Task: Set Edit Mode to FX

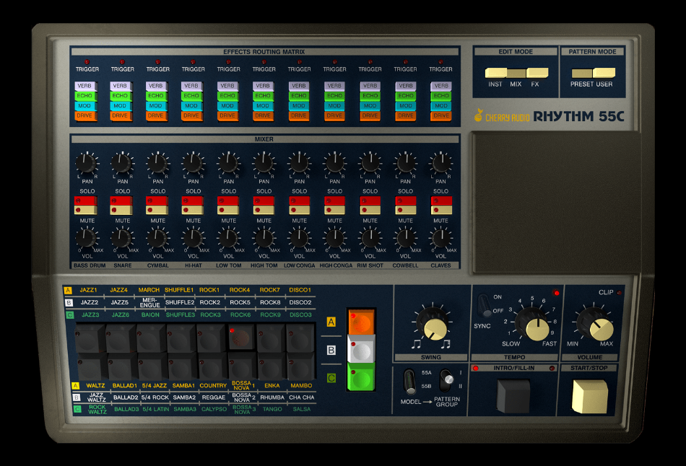Action: tap(537, 73)
